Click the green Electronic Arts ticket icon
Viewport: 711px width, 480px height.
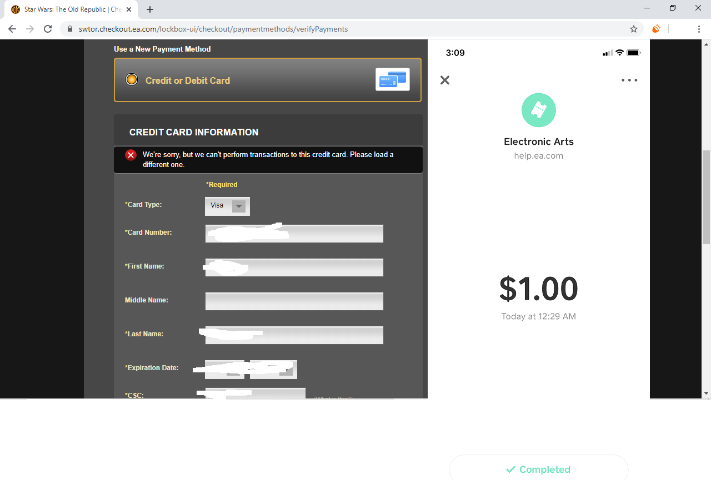539,110
